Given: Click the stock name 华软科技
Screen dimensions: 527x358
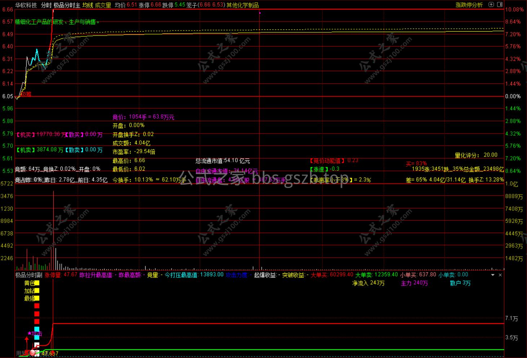Looking at the screenshot, I should coord(26,5).
